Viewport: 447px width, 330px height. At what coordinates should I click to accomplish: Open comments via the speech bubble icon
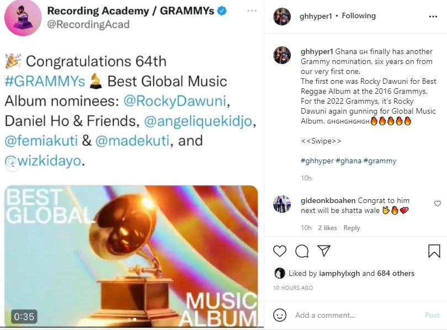tap(302, 251)
